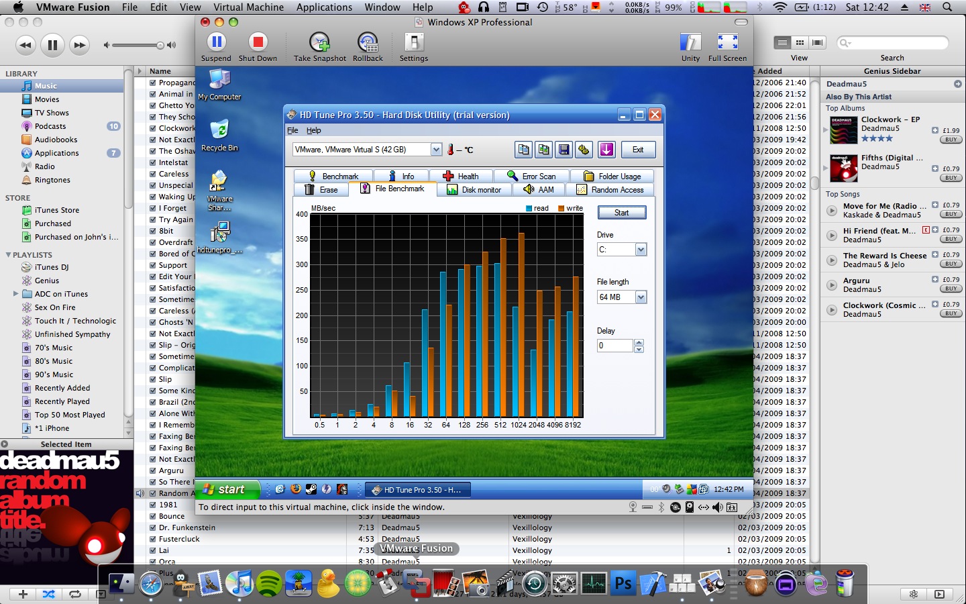Switch to the Benchmark tab
The image size is (966, 604).
pos(332,176)
